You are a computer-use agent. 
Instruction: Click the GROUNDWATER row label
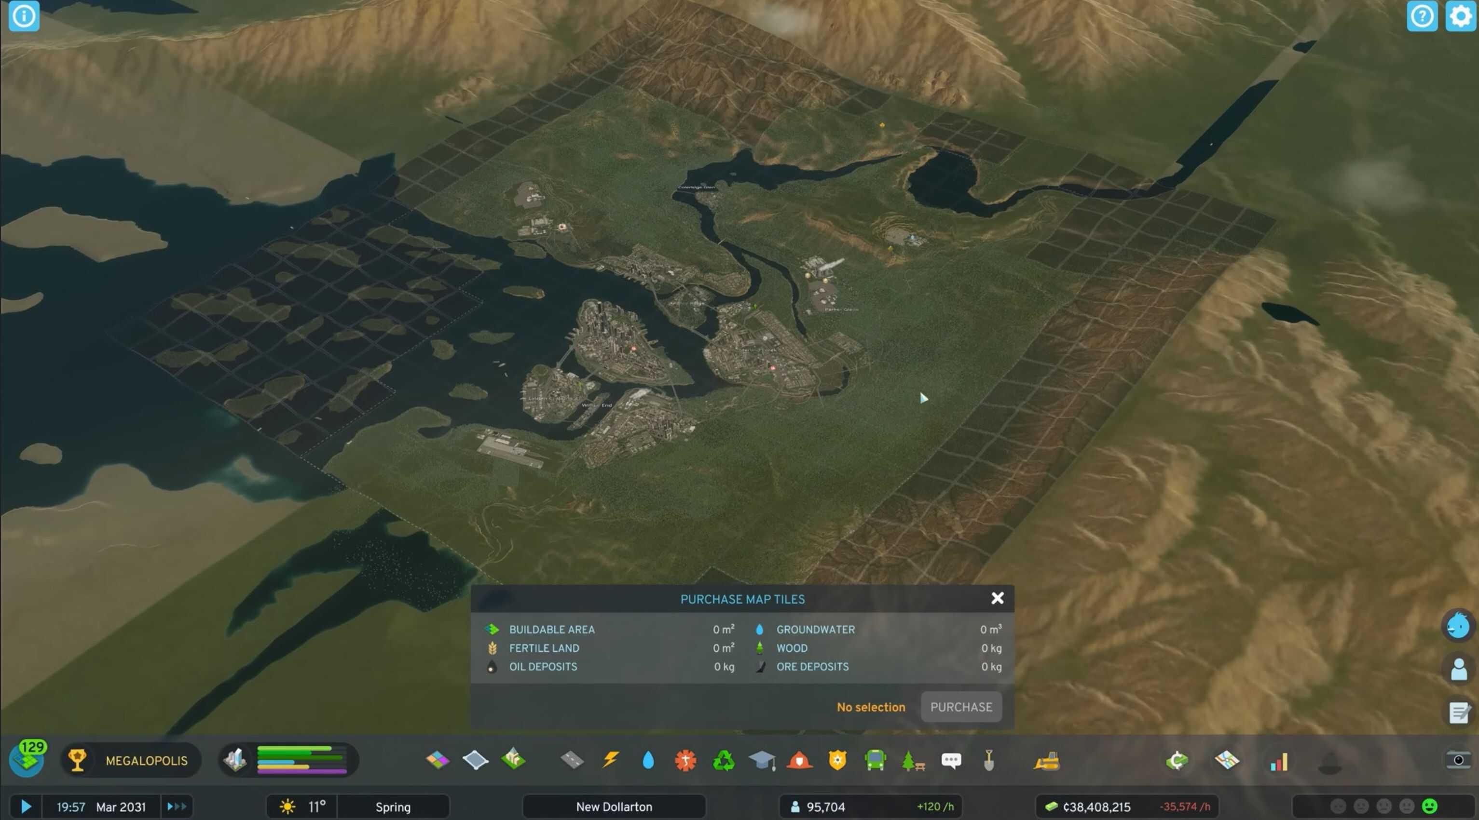click(x=815, y=629)
